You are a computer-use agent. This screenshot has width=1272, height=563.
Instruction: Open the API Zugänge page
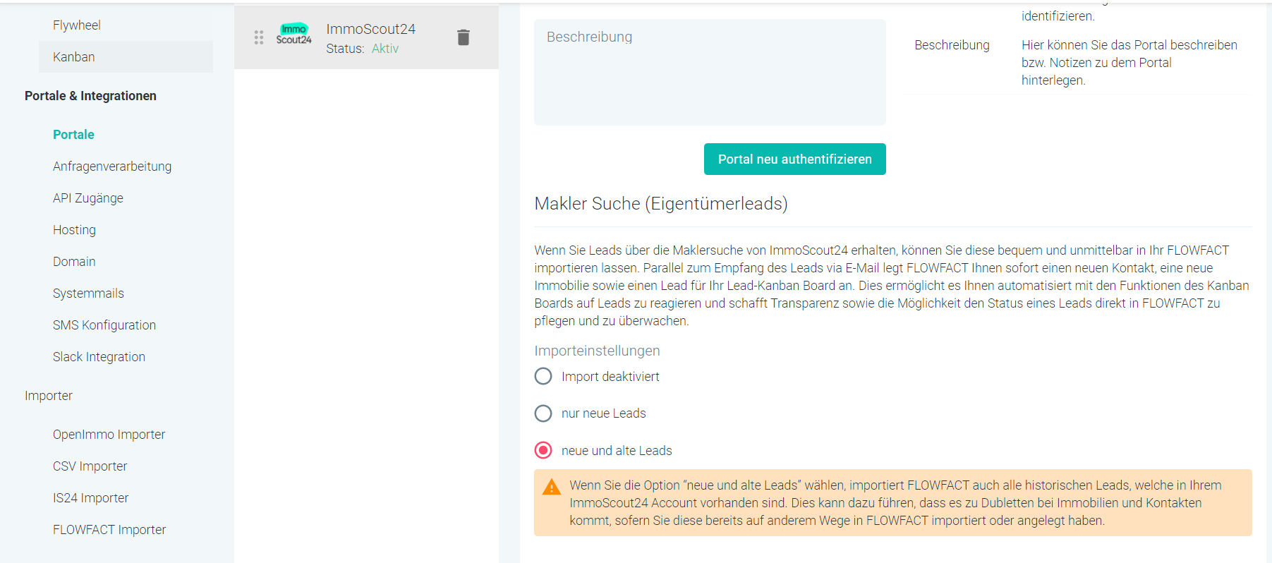click(x=88, y=198)
